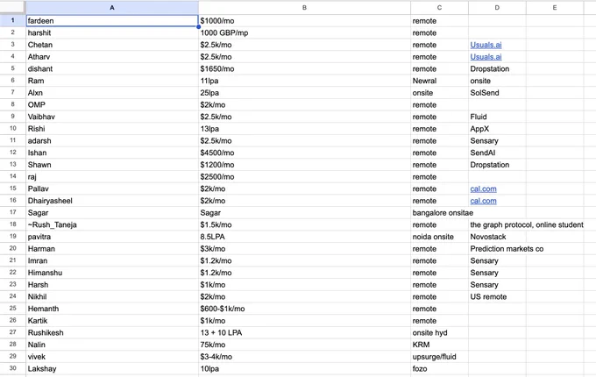Click the "Alxn" name cell
The width and height of the screenshot is (596, 377).
click(112, 93)
